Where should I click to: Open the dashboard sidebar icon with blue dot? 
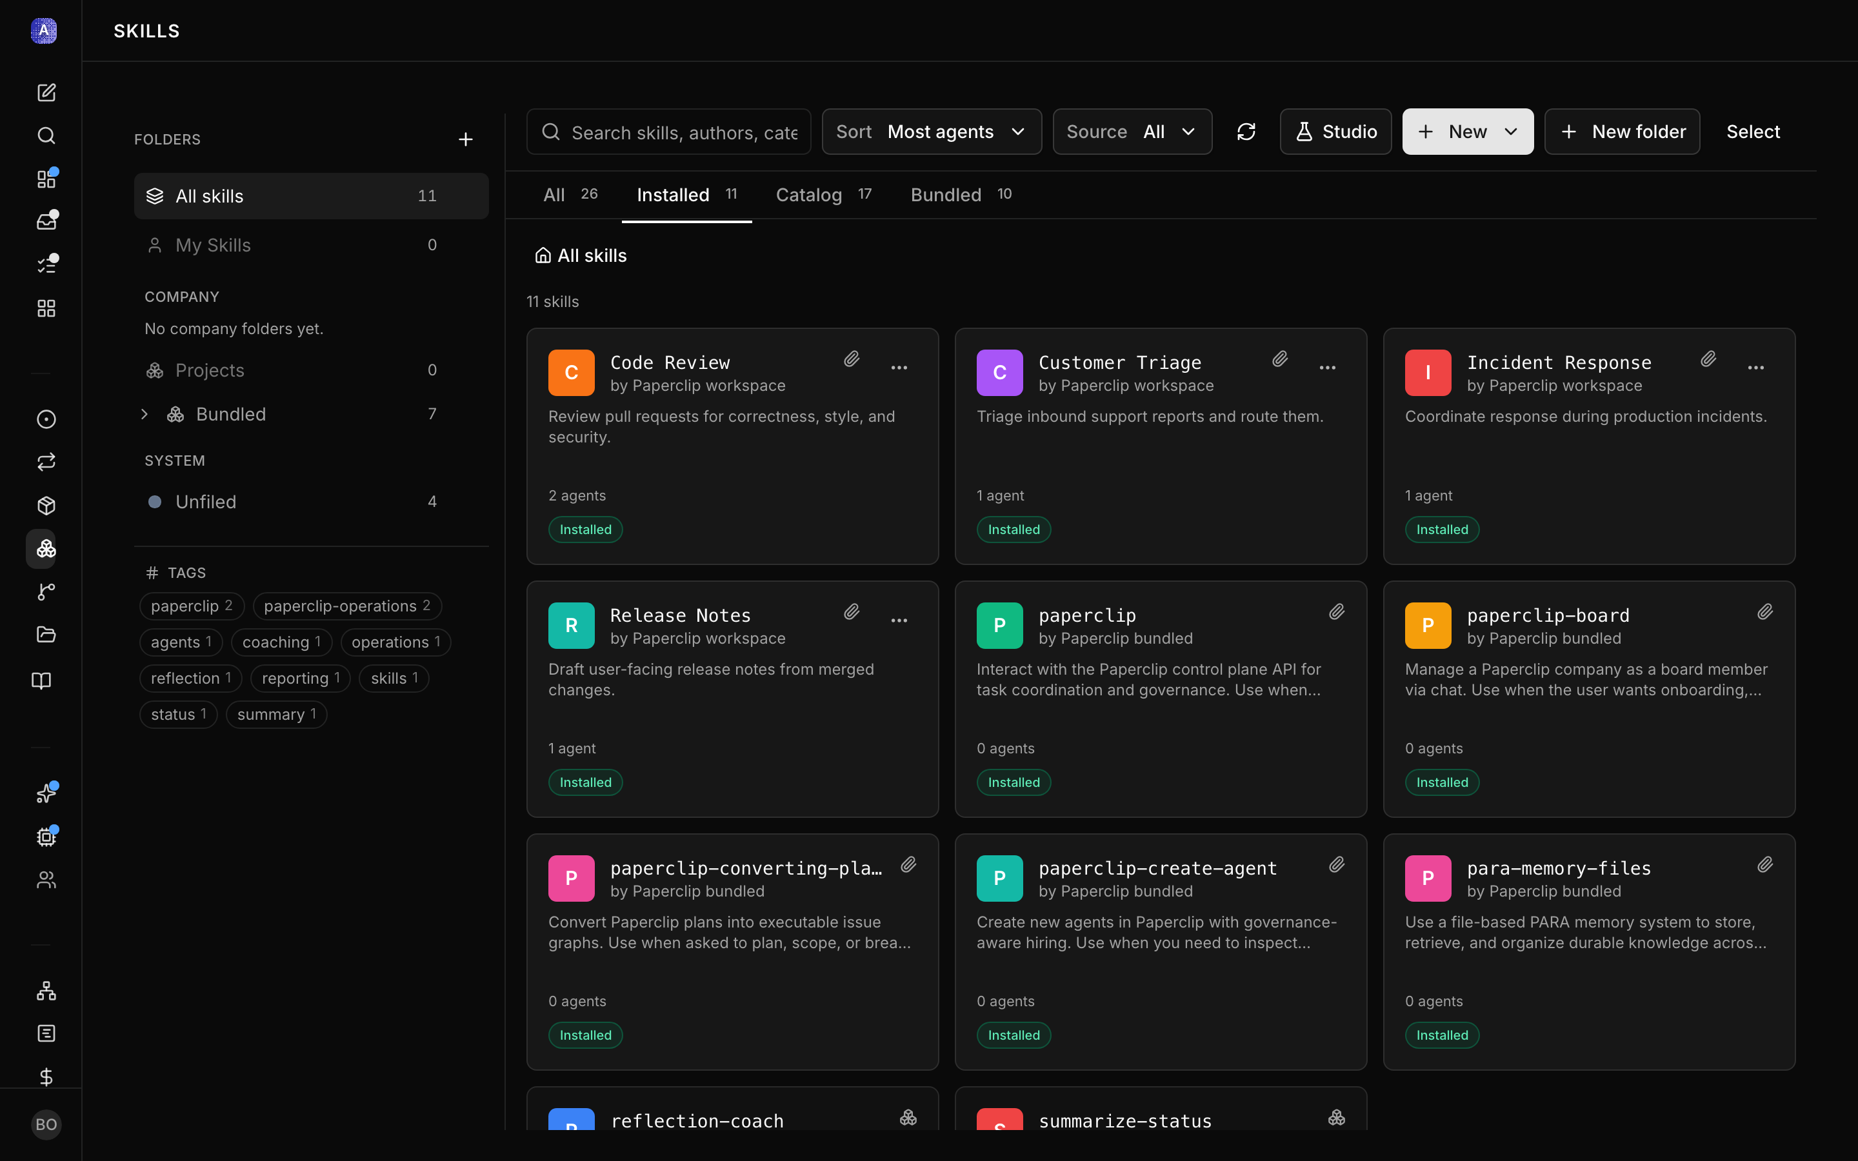point(46,179)
